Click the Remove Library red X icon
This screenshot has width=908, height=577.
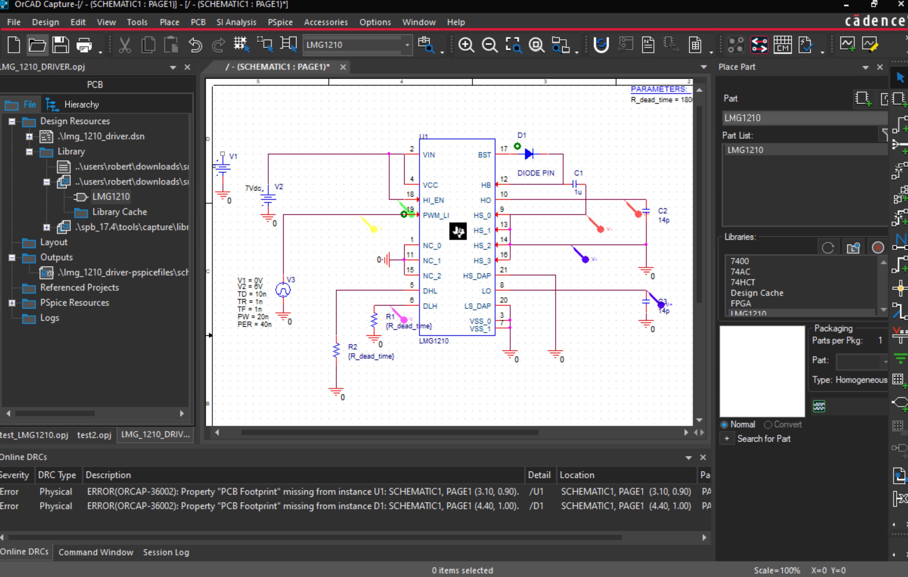[877, 247]
